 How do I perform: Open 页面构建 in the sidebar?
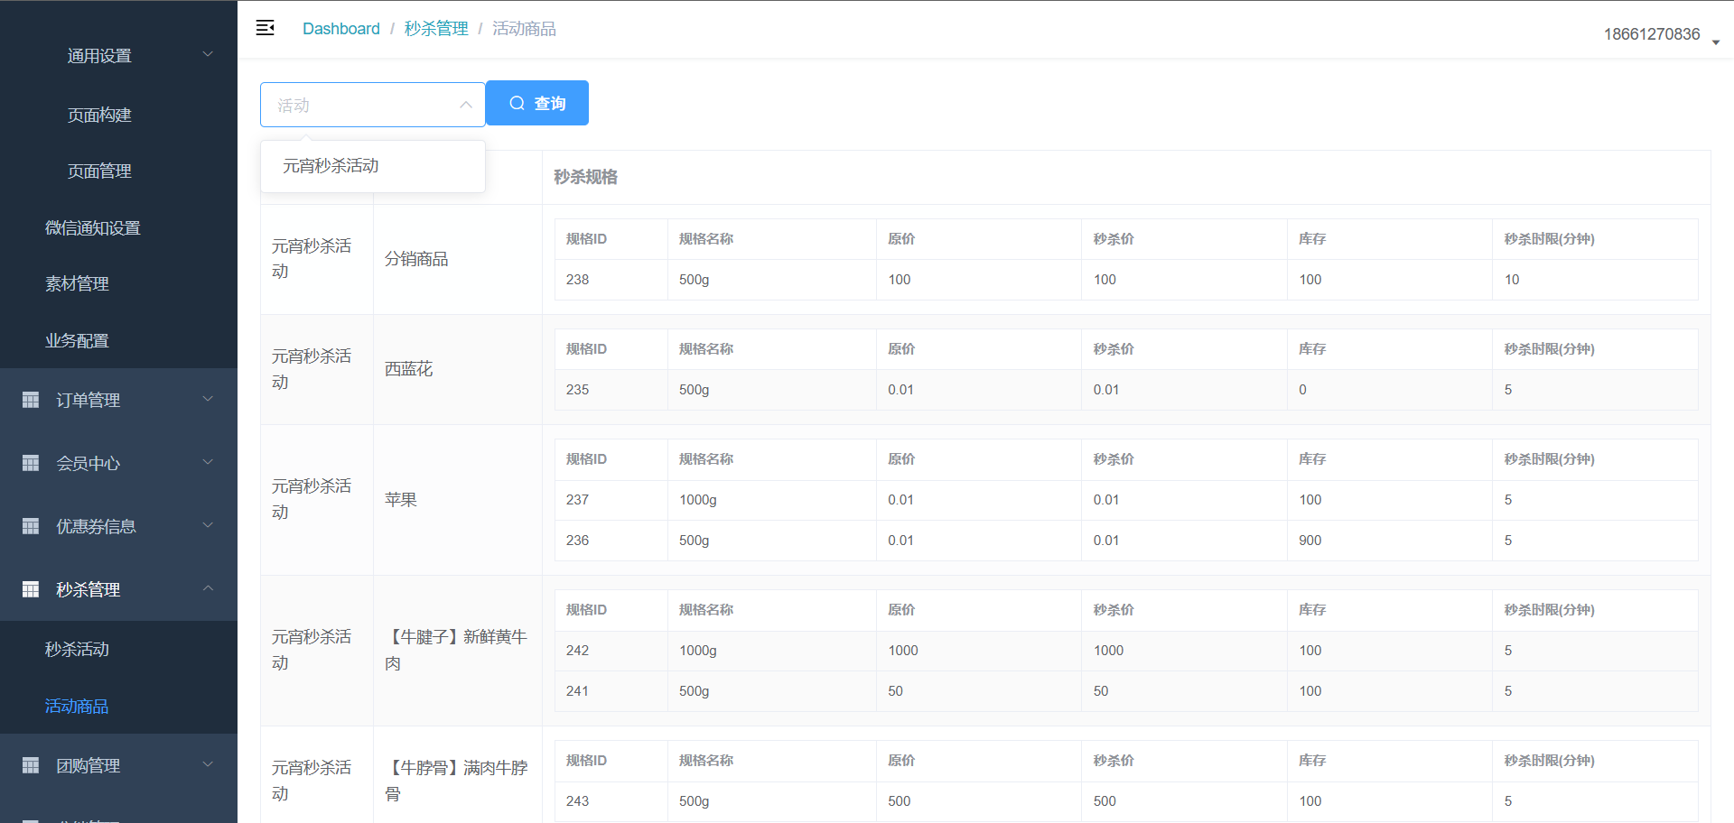(99, 115)
